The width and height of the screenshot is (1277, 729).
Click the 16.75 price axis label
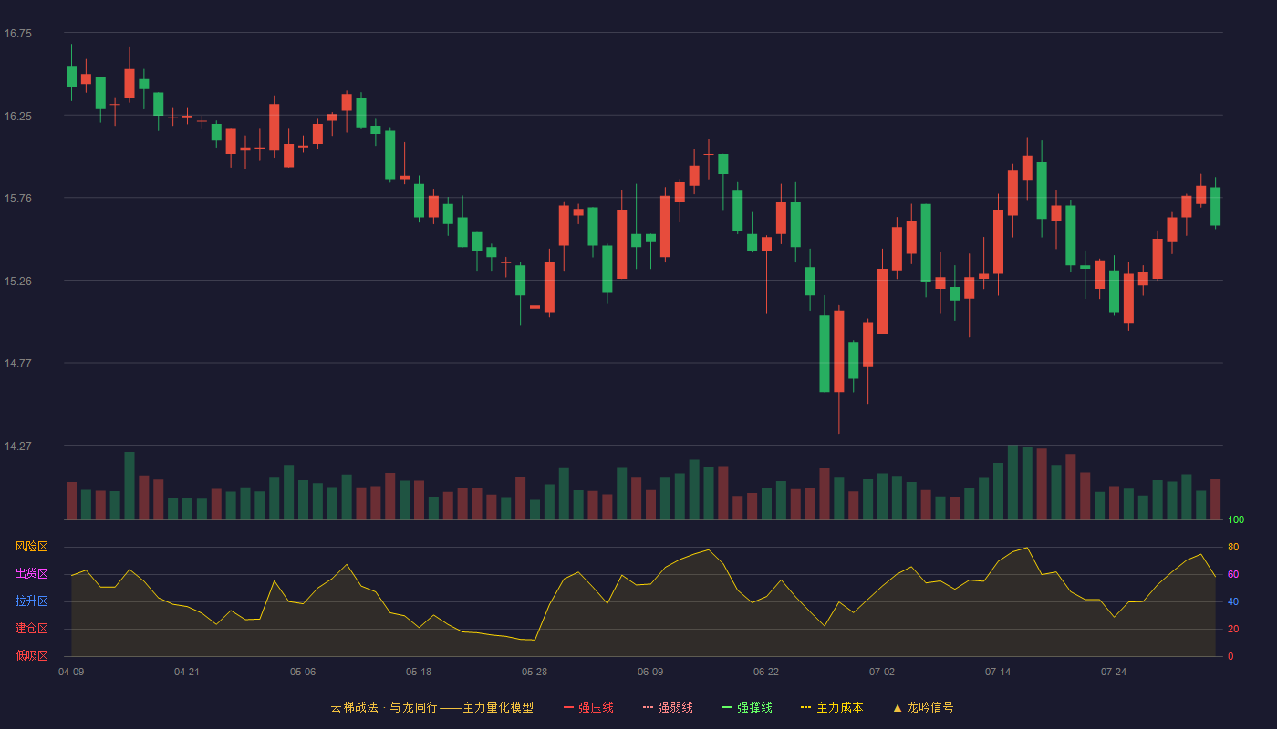point(18,34)
